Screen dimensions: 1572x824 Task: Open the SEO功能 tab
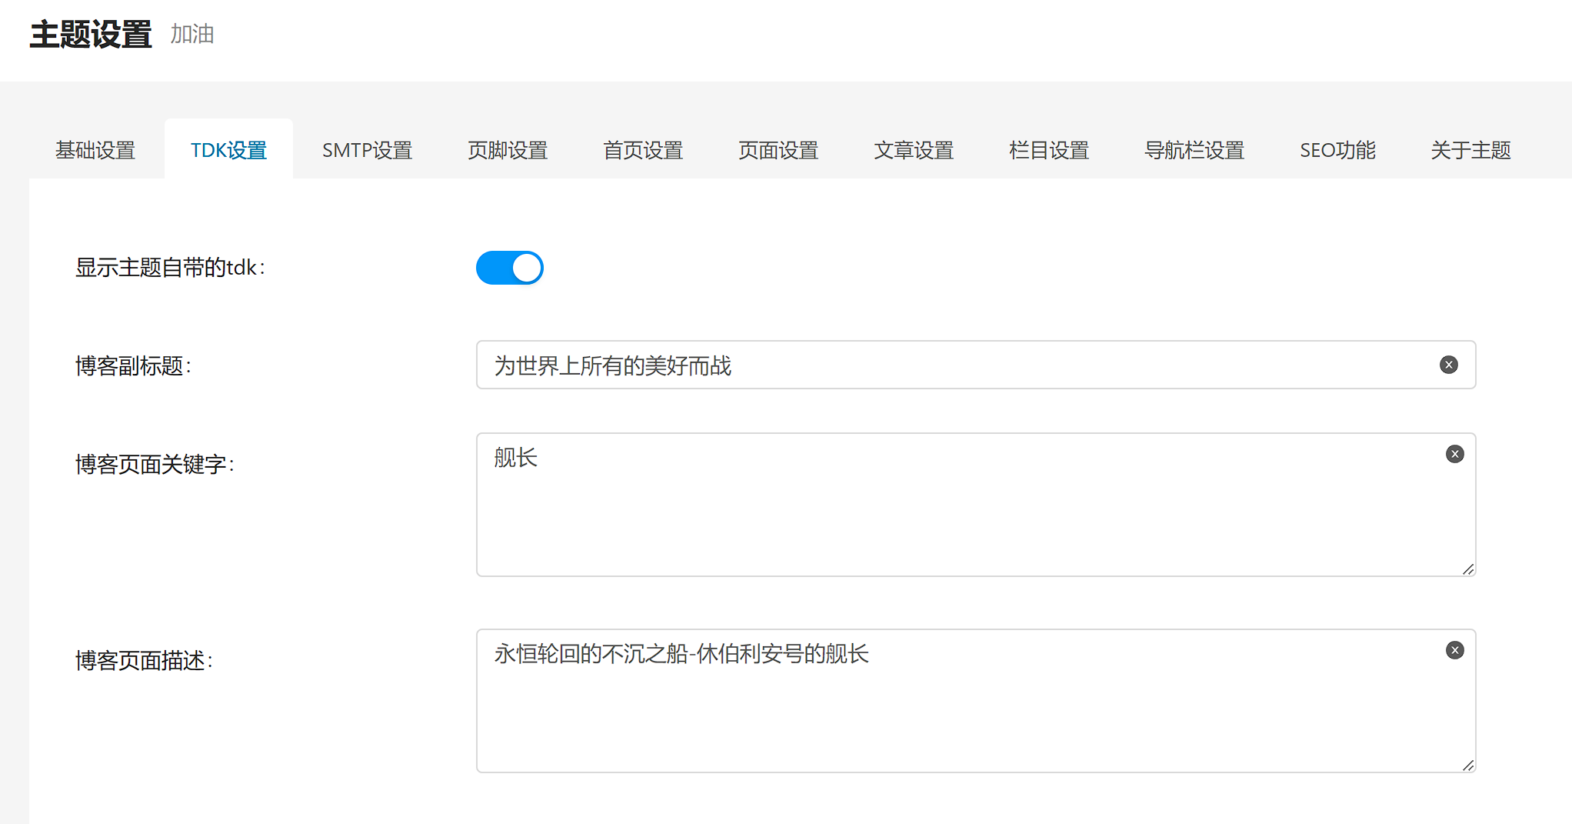point(1337,150)
